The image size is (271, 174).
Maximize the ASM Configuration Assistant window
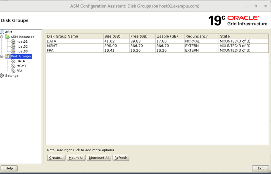[x=256, y=6]
